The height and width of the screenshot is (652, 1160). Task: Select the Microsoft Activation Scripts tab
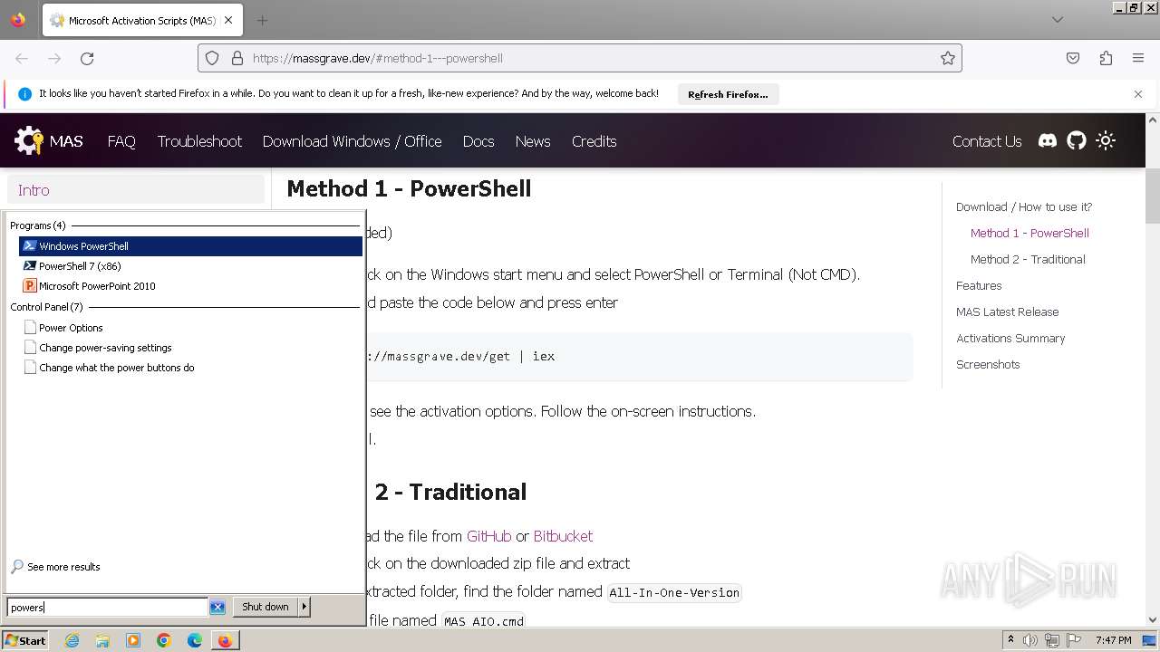point(141,20)
